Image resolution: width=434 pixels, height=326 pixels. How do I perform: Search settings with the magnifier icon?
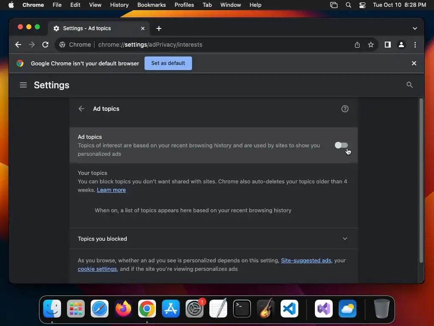point(409,85)
